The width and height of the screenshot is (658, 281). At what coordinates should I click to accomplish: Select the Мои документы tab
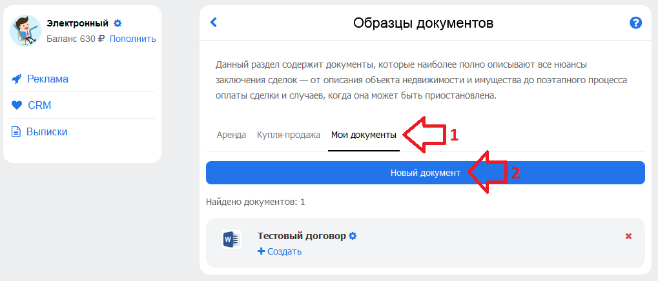tap(364, 135)
